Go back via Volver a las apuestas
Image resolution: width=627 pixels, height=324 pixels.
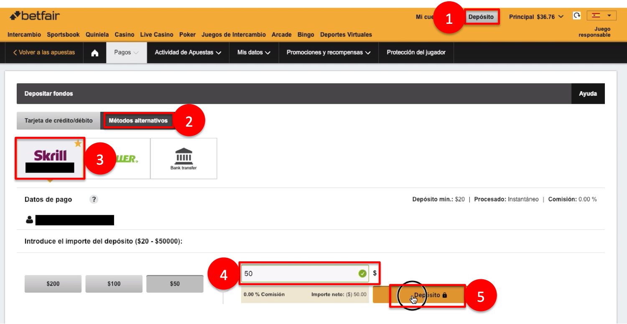pyautogui.click(x=44, y=53)
